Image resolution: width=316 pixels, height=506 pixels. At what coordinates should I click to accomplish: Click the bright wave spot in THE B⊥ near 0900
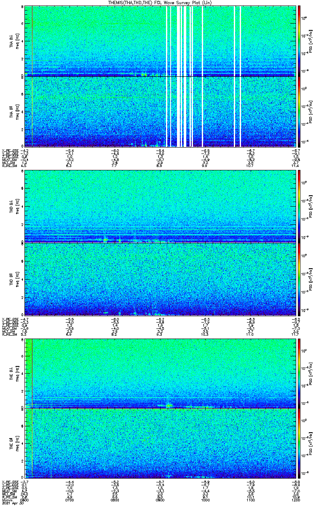pos(169,405)
